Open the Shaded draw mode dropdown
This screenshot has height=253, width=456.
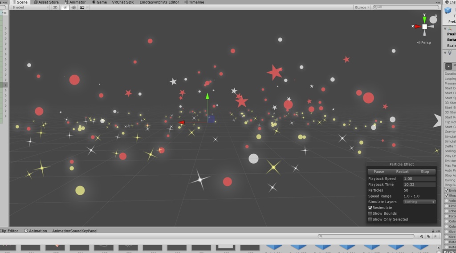(x=30, y=7)
